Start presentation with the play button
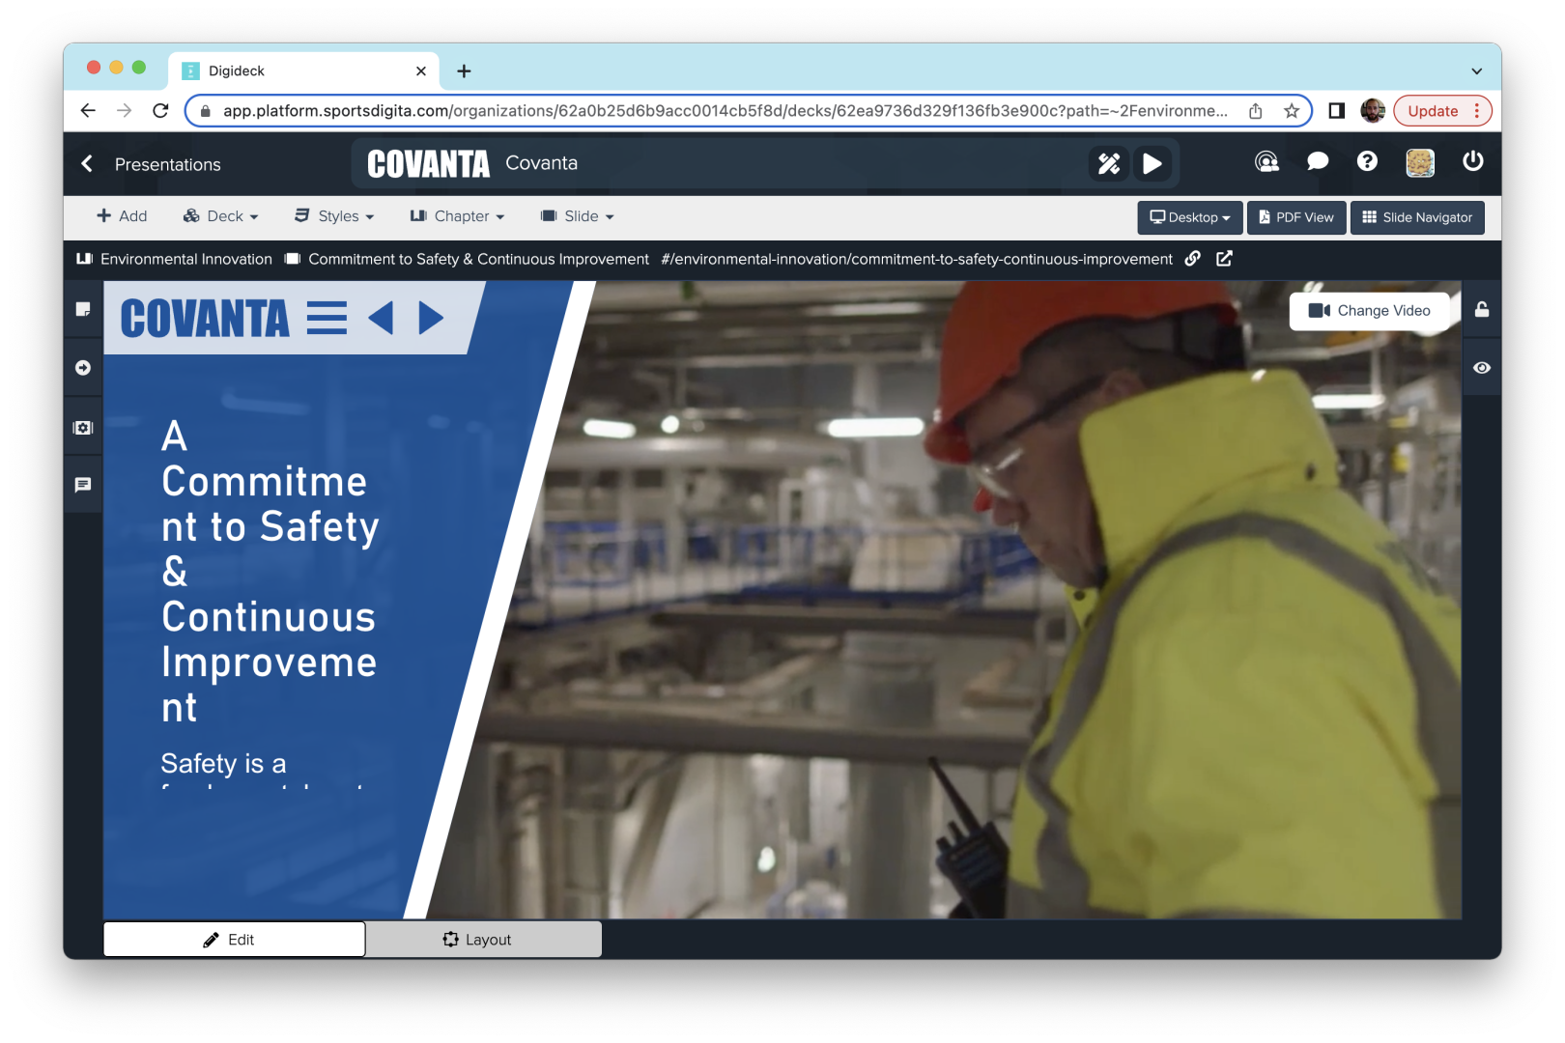The image size is (1565, 1043). click(x=1152, y=164)
